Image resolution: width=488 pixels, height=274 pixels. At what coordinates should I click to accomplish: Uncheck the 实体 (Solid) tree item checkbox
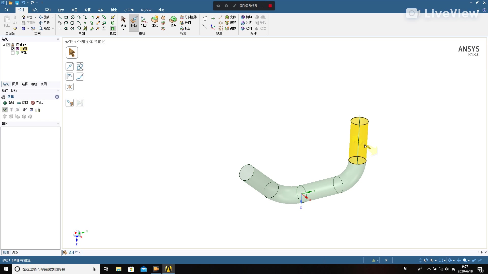point(13,53)
